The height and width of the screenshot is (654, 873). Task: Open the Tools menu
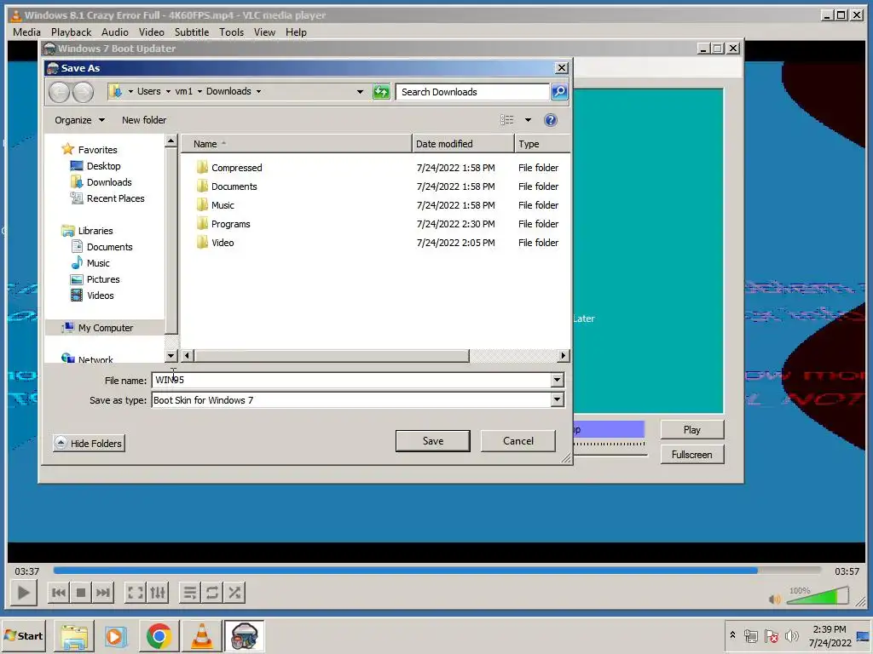tap(231, 32)
